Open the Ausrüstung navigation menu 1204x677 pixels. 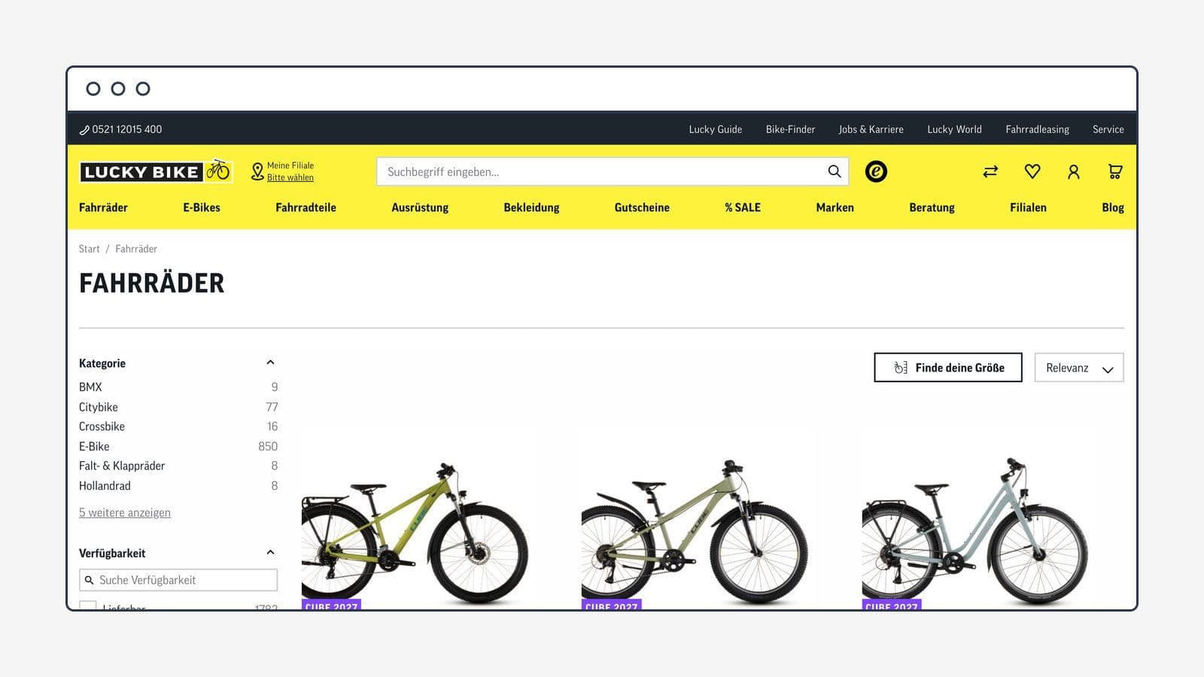point(420,208)
